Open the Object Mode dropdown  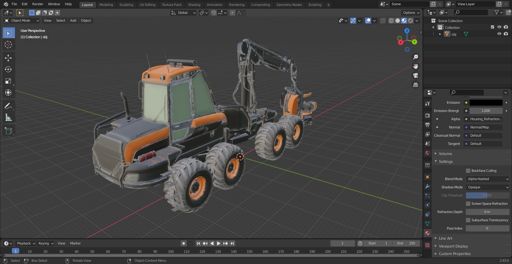point(22,21)
